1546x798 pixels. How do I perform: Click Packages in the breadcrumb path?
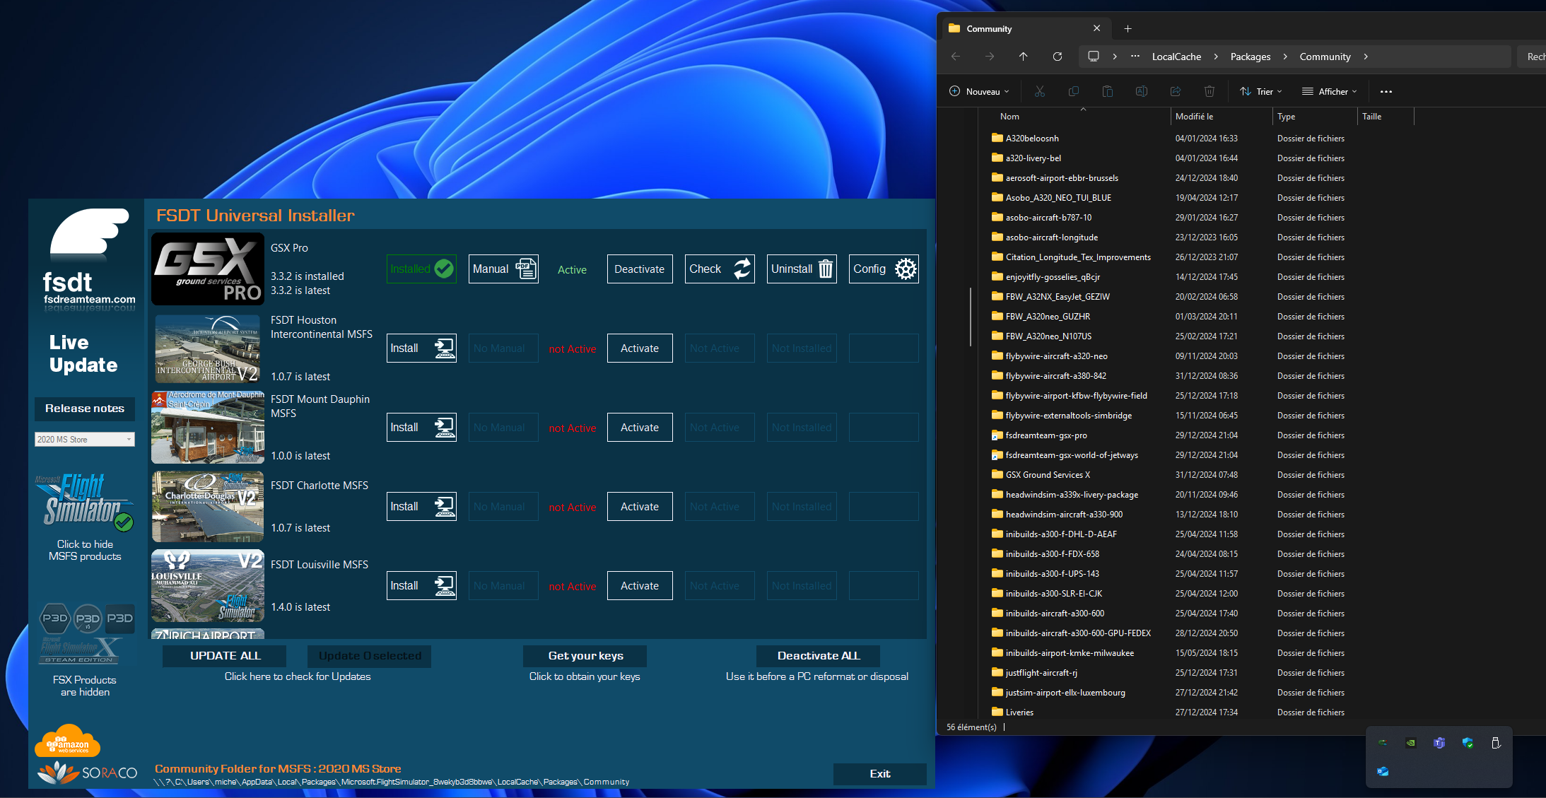1251,57
